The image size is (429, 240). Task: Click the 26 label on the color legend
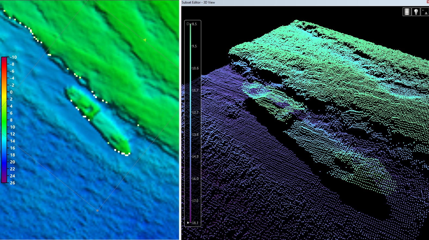[x=13, y=183]
